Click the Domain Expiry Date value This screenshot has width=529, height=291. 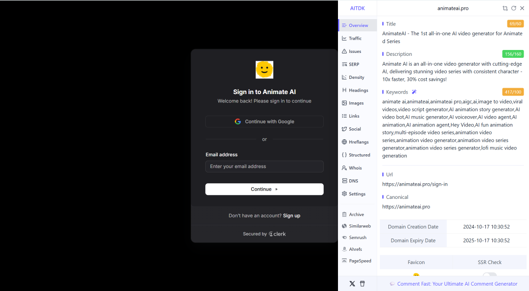point(486,241)
